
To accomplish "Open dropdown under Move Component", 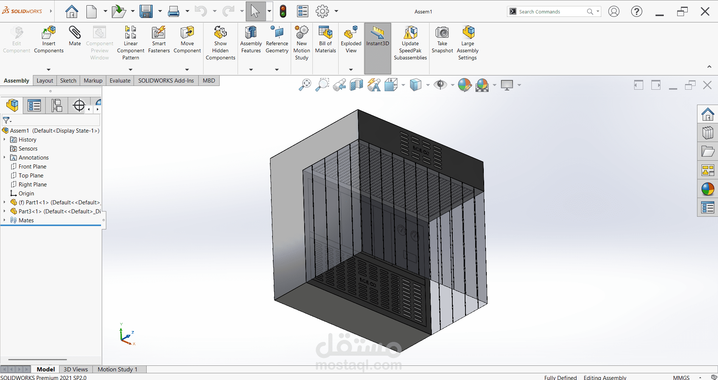I will tap(187, 69).
